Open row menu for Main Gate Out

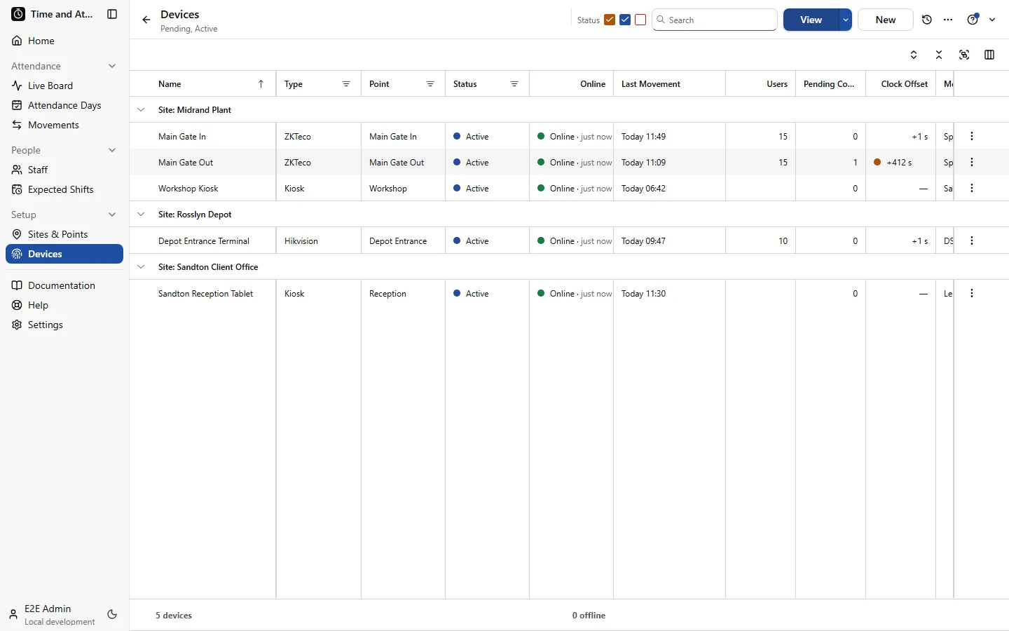point(972,162)
